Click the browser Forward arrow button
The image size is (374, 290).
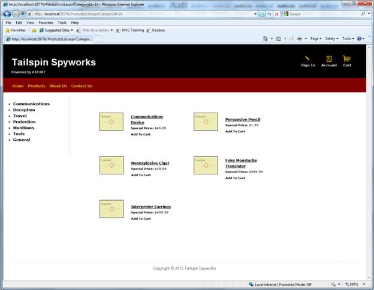pyautogui.click(x=16, y=14)
